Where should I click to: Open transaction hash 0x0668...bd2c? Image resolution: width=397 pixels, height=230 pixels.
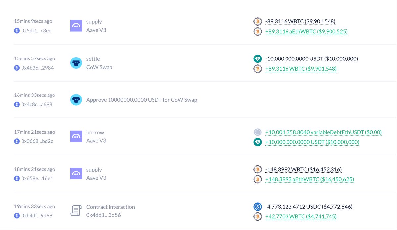[x=37, y=141]
